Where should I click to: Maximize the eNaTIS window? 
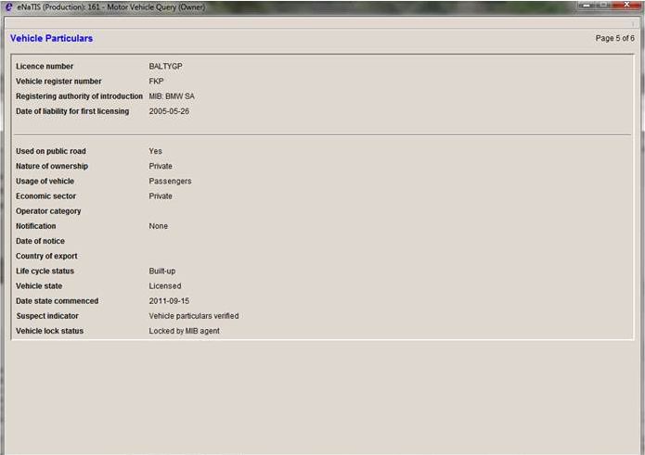pos(603,5)
